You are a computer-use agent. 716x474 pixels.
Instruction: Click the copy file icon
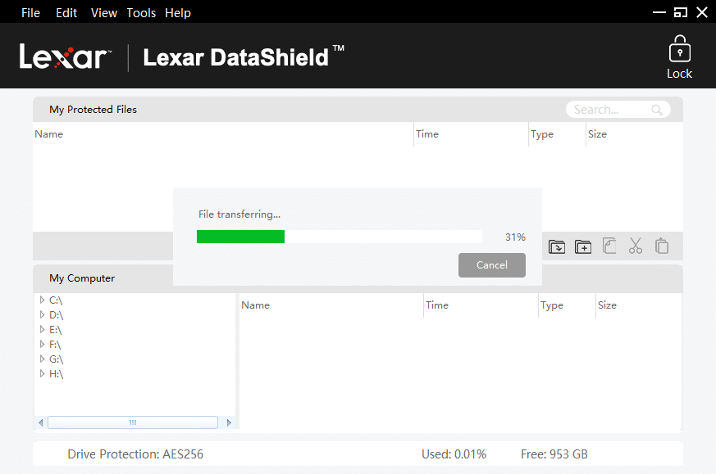click(609, 246)
